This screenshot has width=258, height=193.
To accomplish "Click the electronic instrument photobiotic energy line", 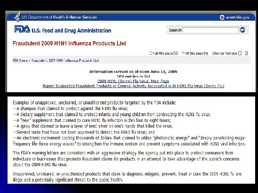I will coord(129,141).
